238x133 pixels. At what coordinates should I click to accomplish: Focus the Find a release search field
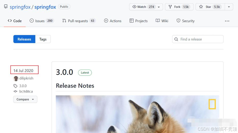pyautogui.click(x=198, y=39)
